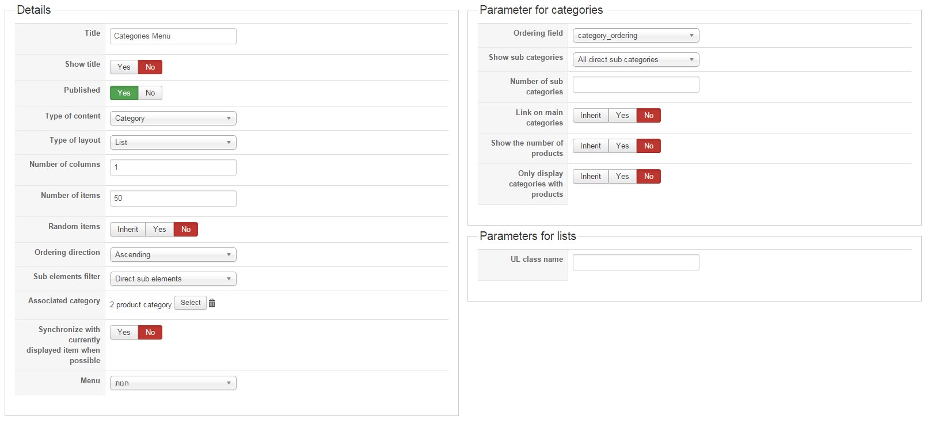Open the Type of layout dropdown
The image size is (943, 431).
[173, 143]
